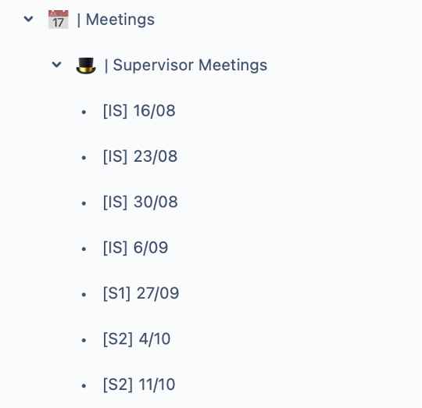The image size is (422, 408).
Task: Open the Meetings page title
Action: tap(120, 20)
